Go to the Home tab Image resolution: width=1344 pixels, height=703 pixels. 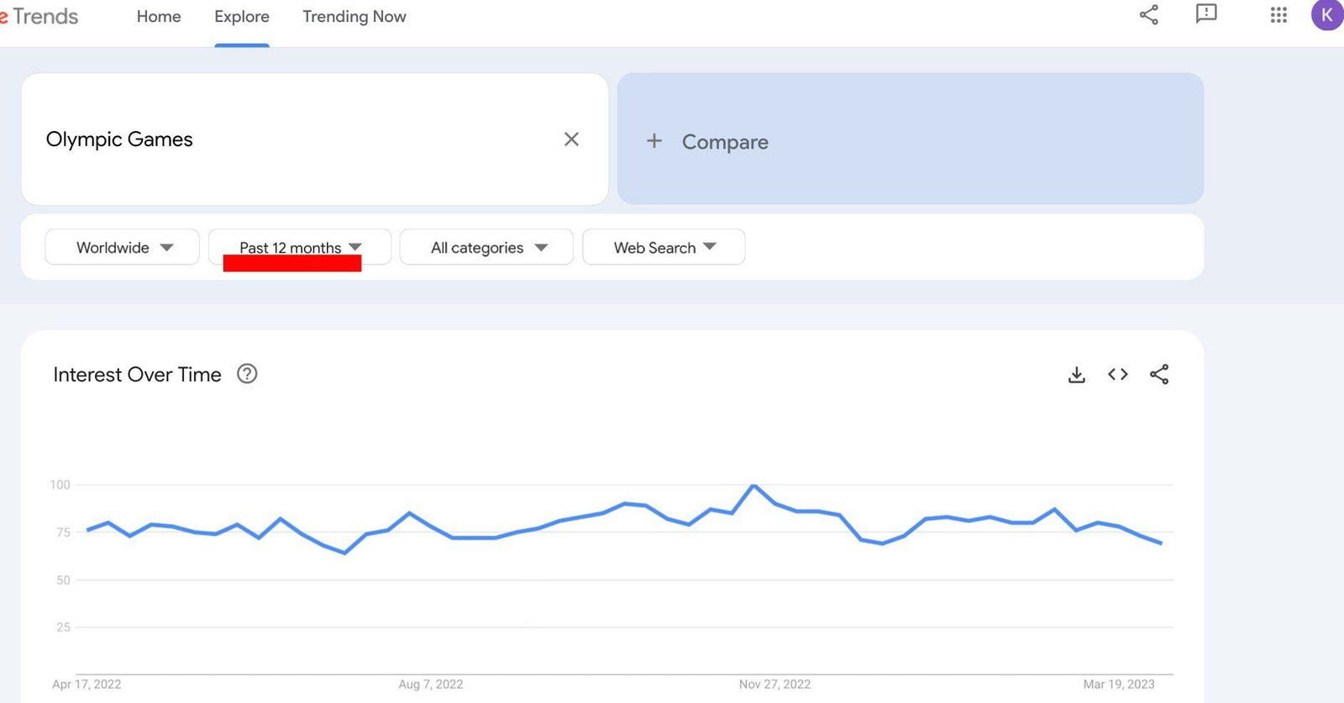coord(159,17)
